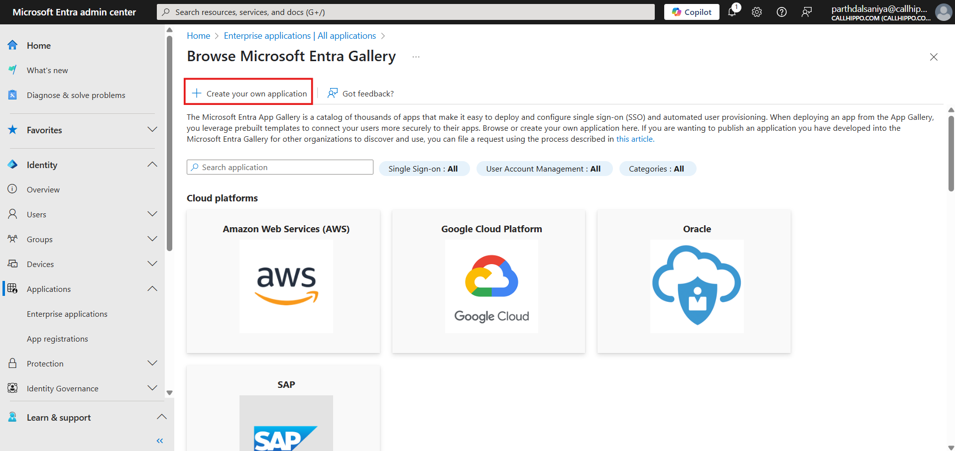This screenshot has height=451, width=955.
Task: Click the Devices icon in sidebar
Action: click(x=13, y=264)
